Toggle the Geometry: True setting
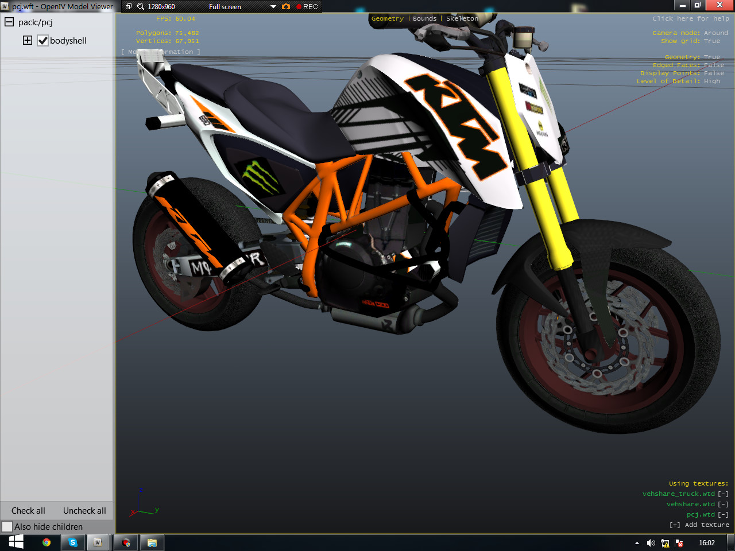The width and height of the screenshot is (735, 551). pos(693,57)
